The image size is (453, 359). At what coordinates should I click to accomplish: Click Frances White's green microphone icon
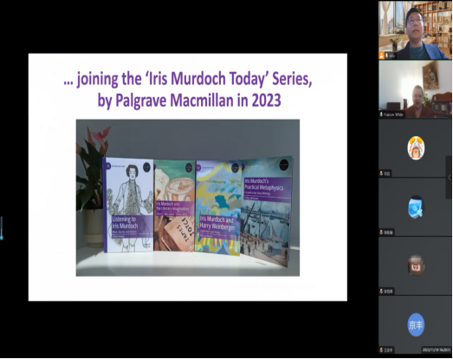[x=381, y=114]
